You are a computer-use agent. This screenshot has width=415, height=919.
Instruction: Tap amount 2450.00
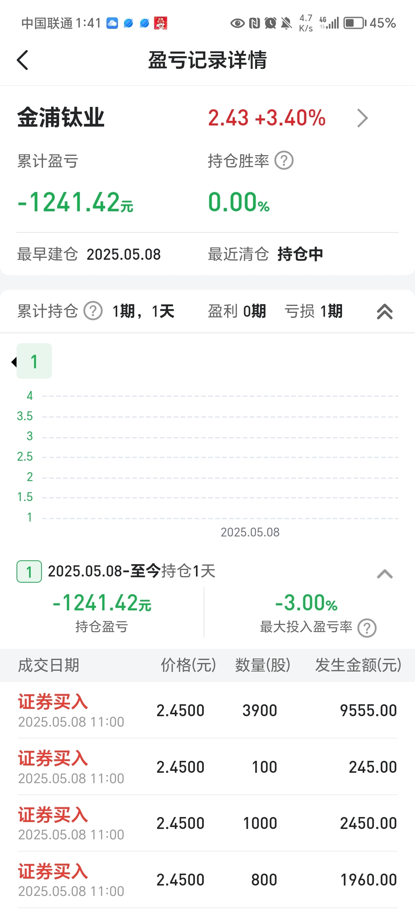[x=369, y=823]
